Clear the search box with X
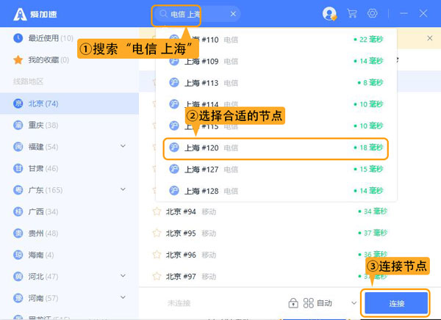This screenshot has height=320, width=441. 233,14
